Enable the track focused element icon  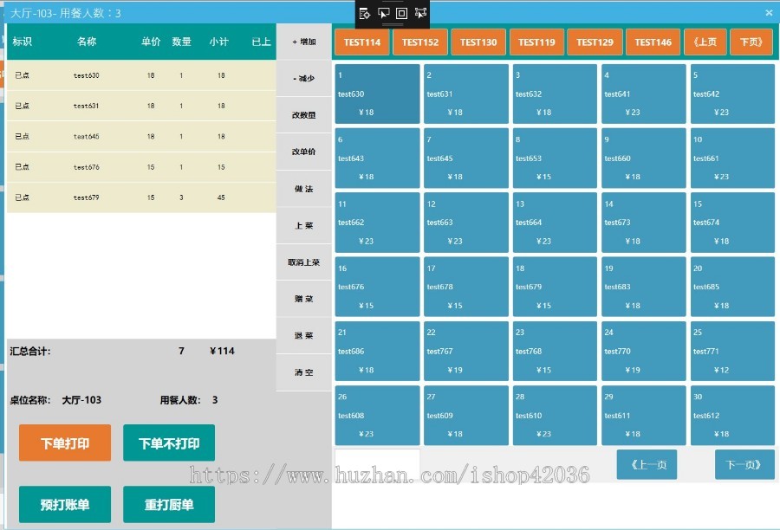pyautogui.click(x=420, y=13)
